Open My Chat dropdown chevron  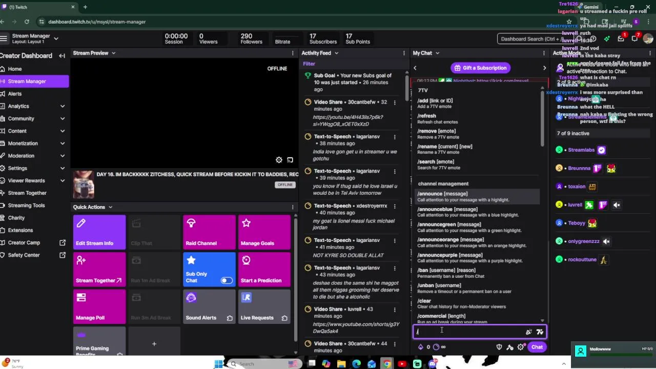[x=437, y=53]
